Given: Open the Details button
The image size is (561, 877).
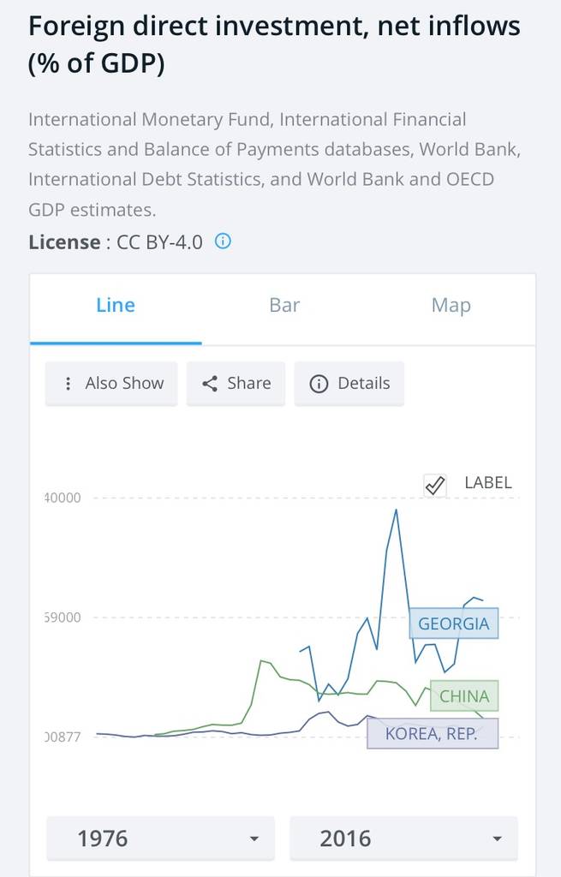Looking at the screenshot, I should pyautogui.click(x=349, y=383).
